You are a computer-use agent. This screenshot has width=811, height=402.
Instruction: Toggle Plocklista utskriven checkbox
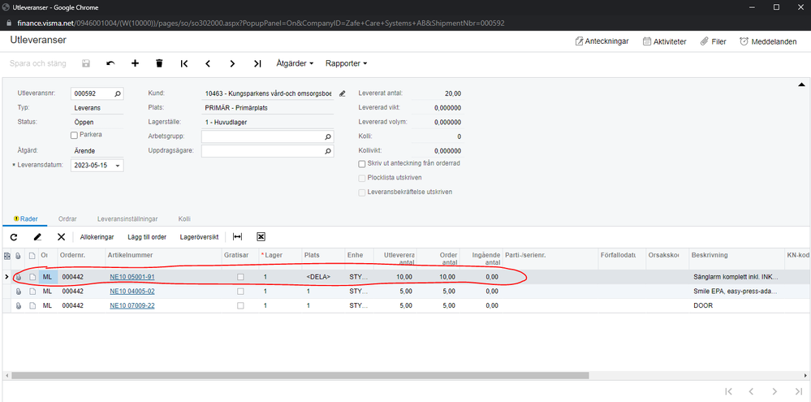point(362,178)
